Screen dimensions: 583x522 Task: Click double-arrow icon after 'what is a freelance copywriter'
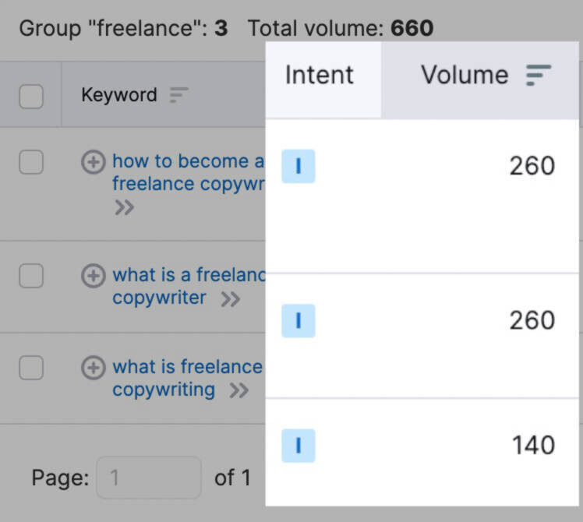coord(231,299)
